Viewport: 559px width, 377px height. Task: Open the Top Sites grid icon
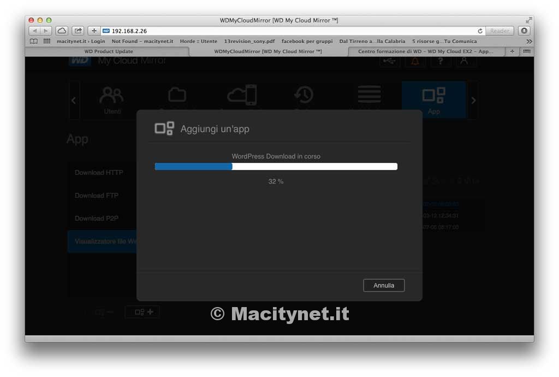(x=47, y=42)
